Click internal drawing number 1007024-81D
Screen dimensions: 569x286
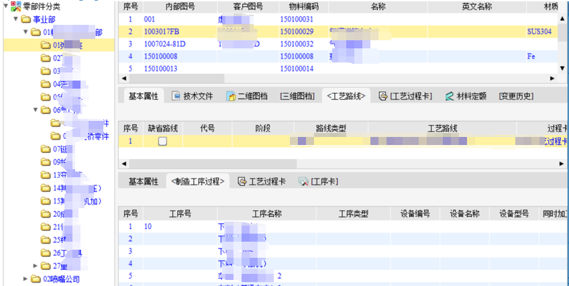165,44
